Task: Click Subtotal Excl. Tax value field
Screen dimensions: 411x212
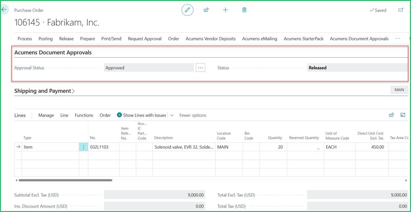Action: pos(154,195)
